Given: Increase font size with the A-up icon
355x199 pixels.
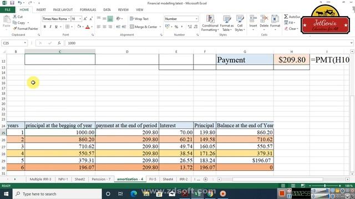Looking at the screenshot, I should [85, 19].
